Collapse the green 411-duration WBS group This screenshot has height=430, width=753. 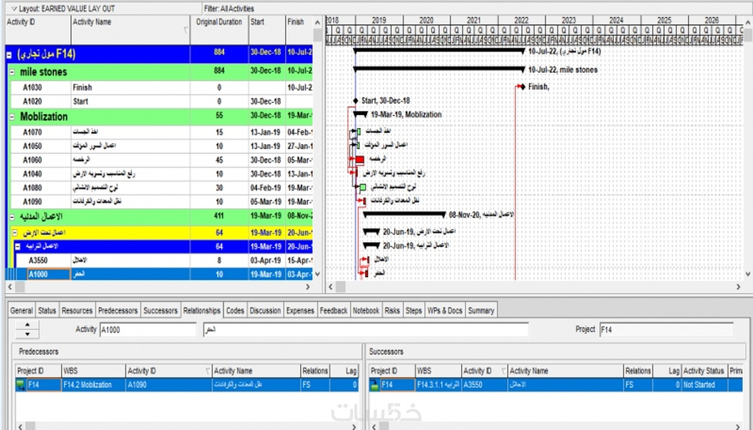click(12, 217)
